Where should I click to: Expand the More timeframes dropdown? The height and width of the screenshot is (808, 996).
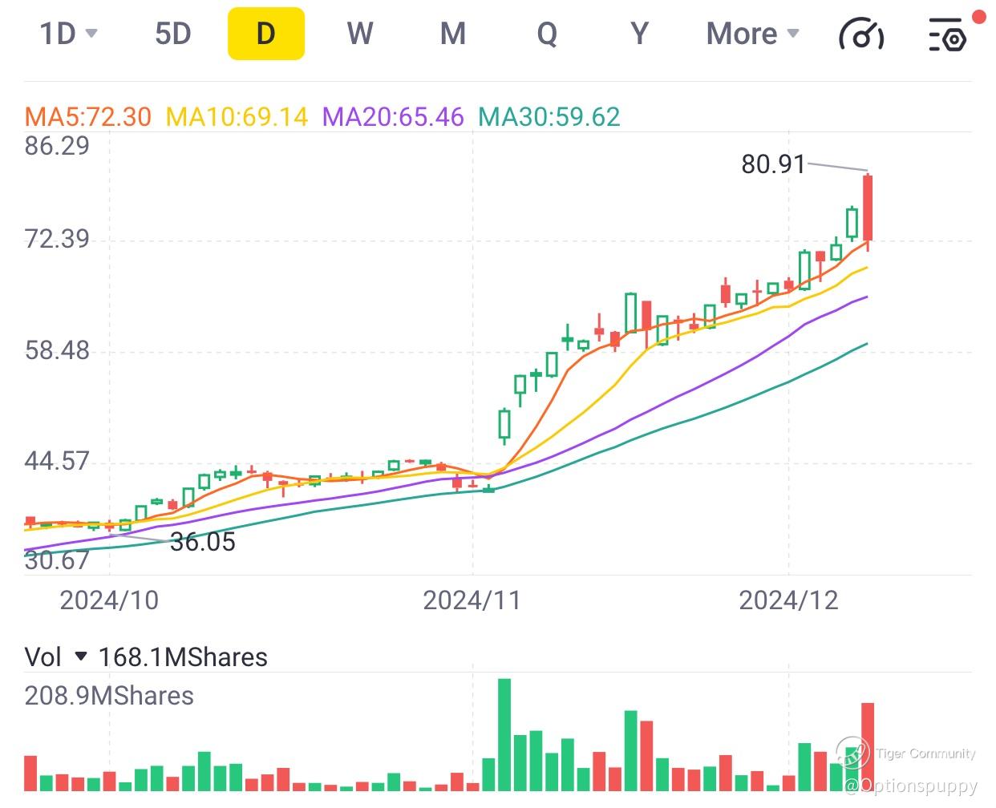pos(752,34)
